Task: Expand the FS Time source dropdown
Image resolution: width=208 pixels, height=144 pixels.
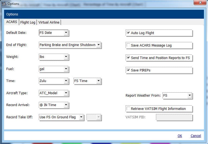Action: point(98,81)
